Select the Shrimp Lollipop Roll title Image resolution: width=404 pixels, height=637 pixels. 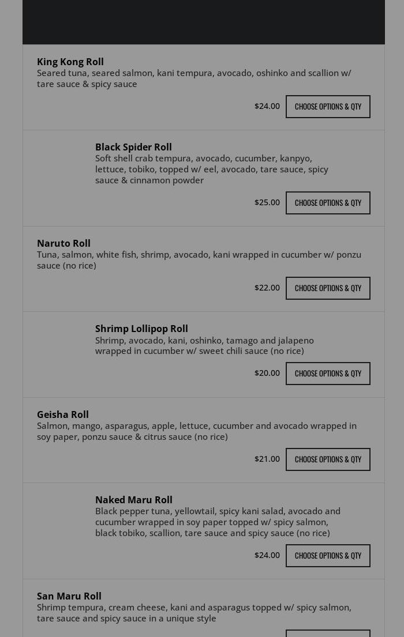(x=141, y=329)
